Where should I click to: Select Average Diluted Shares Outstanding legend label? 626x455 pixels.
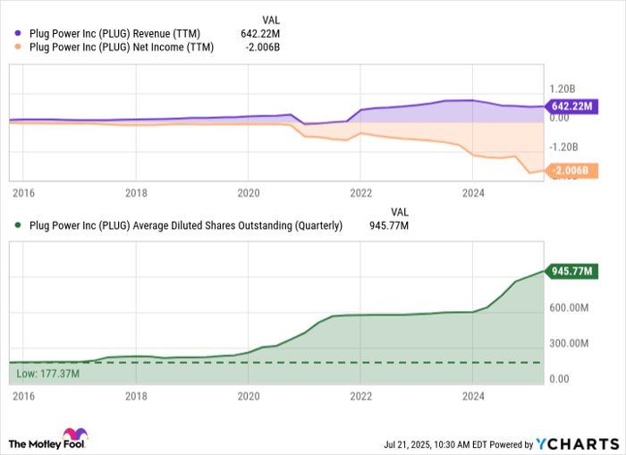tap(186, 225)
